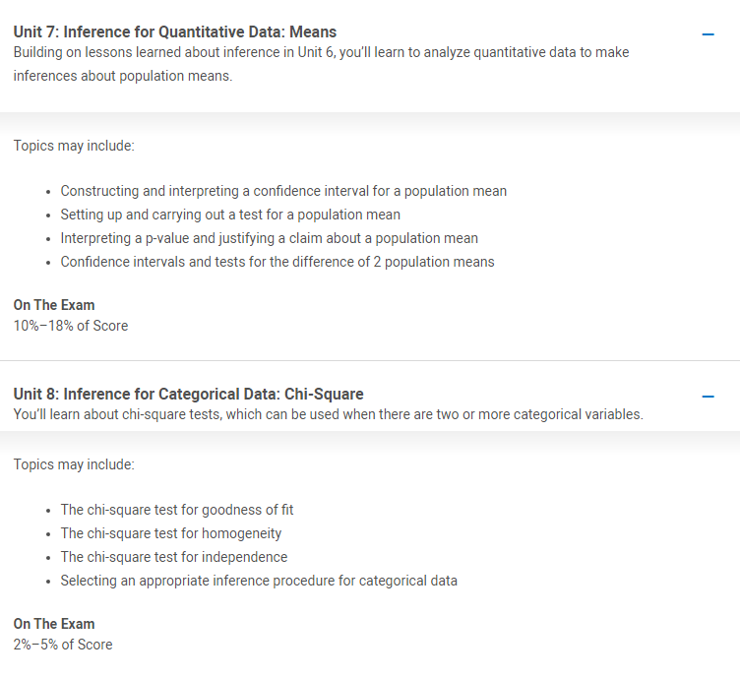Click the chi-square test for independence topic
The image size is (740, 678).
pyautogui.click(x=173, y=557)
